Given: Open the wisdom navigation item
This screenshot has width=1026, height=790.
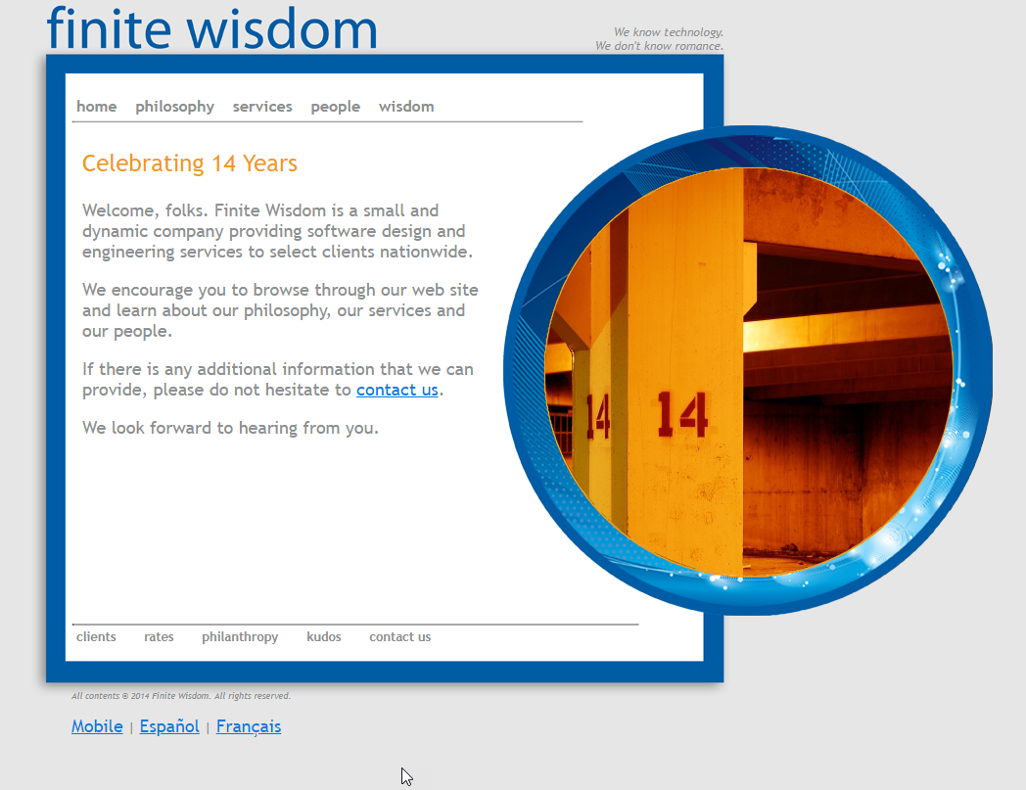Looking at the screenshot, I should tap(406, 106).
